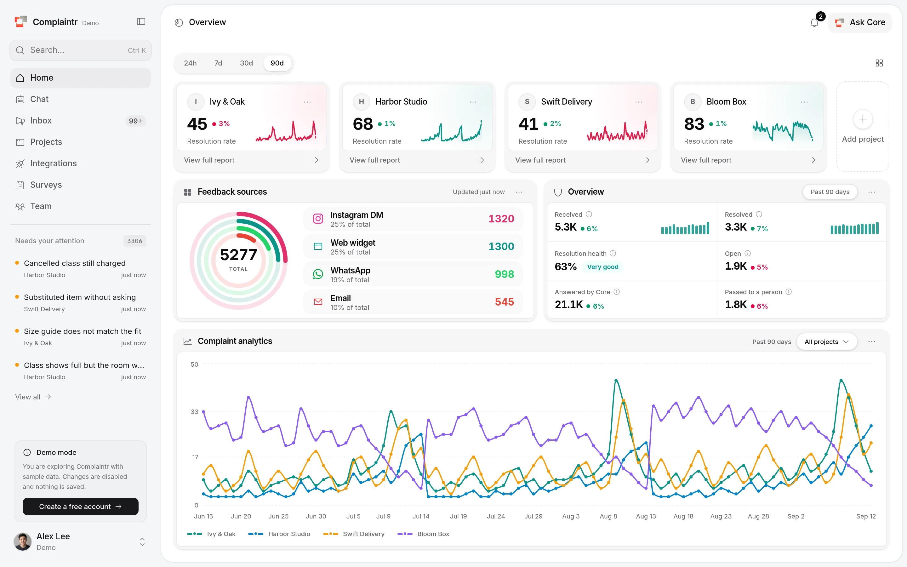Open Ivy & Oak card options menu

point(307,102)
